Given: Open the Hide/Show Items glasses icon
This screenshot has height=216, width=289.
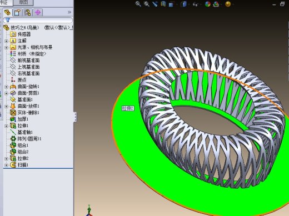Looking at the screenshot, I should coord(196,4).
